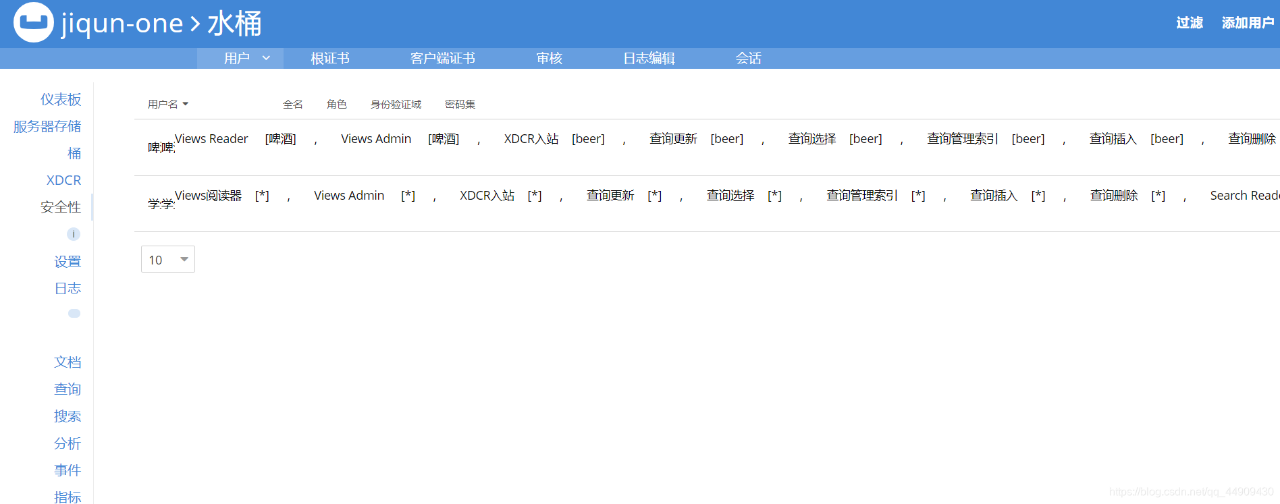Open 文档 in the sidebar

68,362
